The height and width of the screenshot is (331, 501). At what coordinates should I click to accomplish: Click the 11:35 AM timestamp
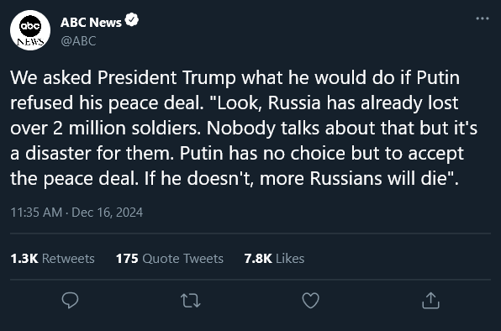pyautogui.click(x=36, y=213)
